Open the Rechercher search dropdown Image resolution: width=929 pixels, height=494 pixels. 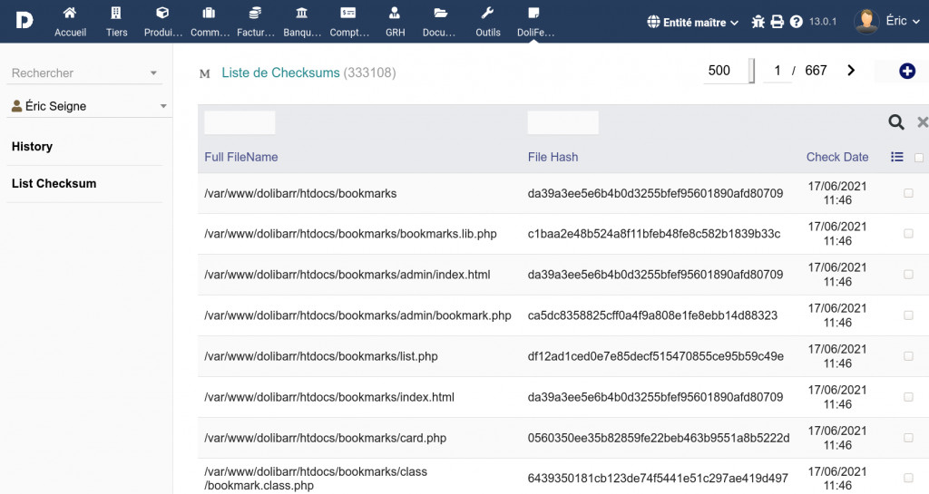pyautogui.click(x=85, y=73)
